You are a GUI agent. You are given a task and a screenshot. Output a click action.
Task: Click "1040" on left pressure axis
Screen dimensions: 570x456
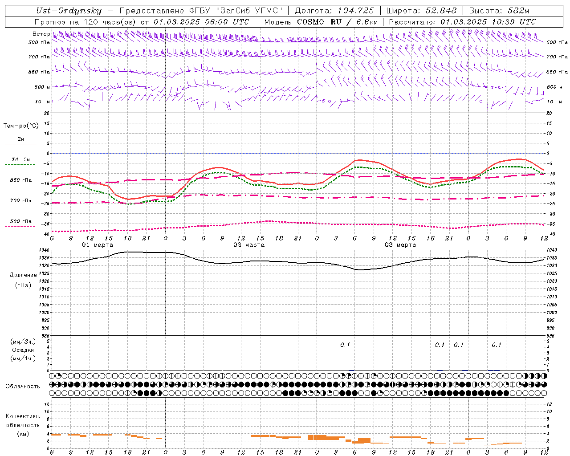45,250
